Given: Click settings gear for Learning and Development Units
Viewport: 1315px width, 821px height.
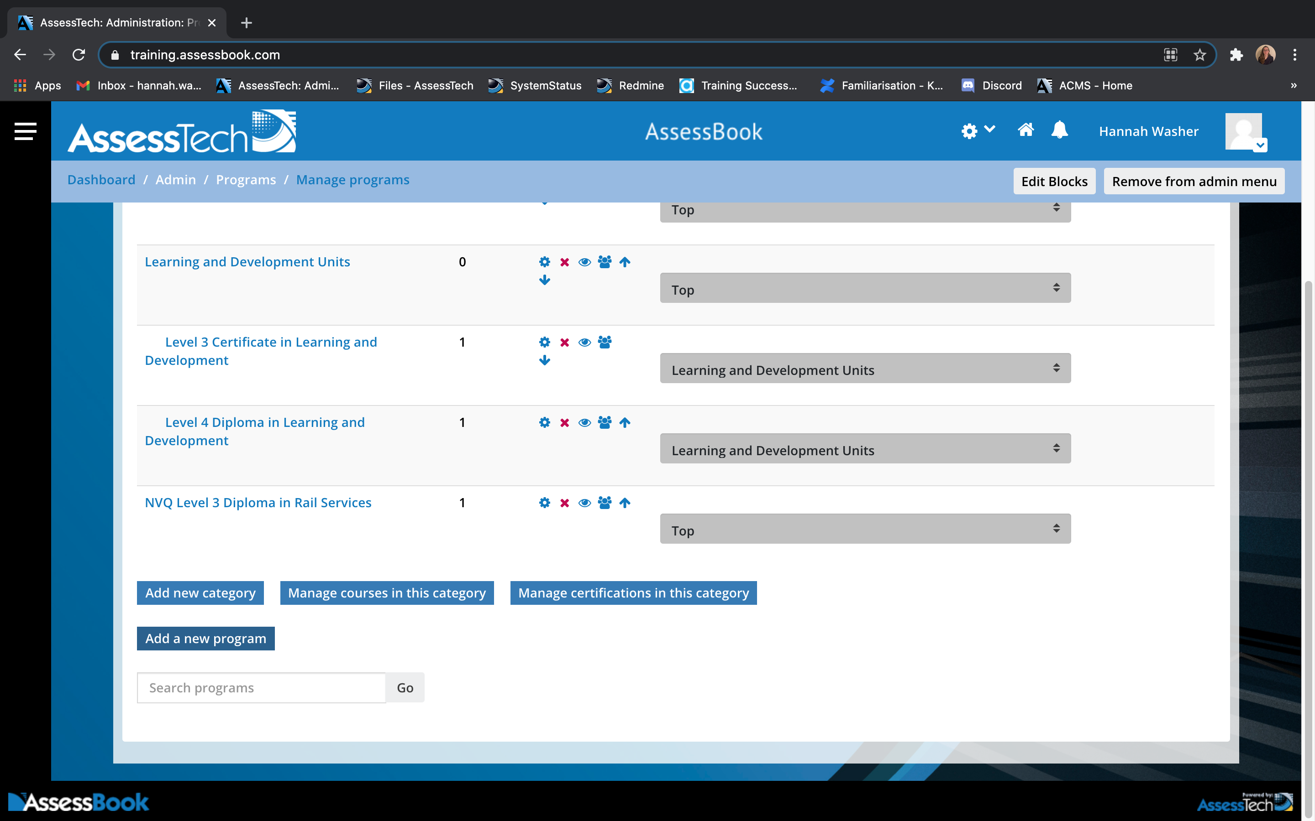Looking at the screenshot, I should 544,262.
